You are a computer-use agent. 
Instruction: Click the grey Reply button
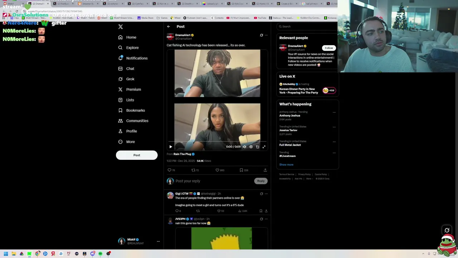[x=261, y=181]
